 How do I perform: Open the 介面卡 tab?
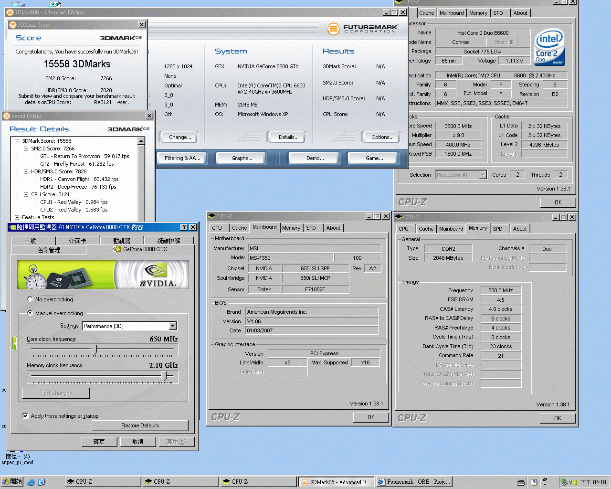click(78, 241)
